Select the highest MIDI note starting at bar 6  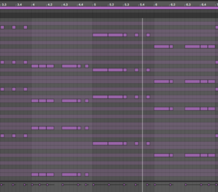(162, 46)
